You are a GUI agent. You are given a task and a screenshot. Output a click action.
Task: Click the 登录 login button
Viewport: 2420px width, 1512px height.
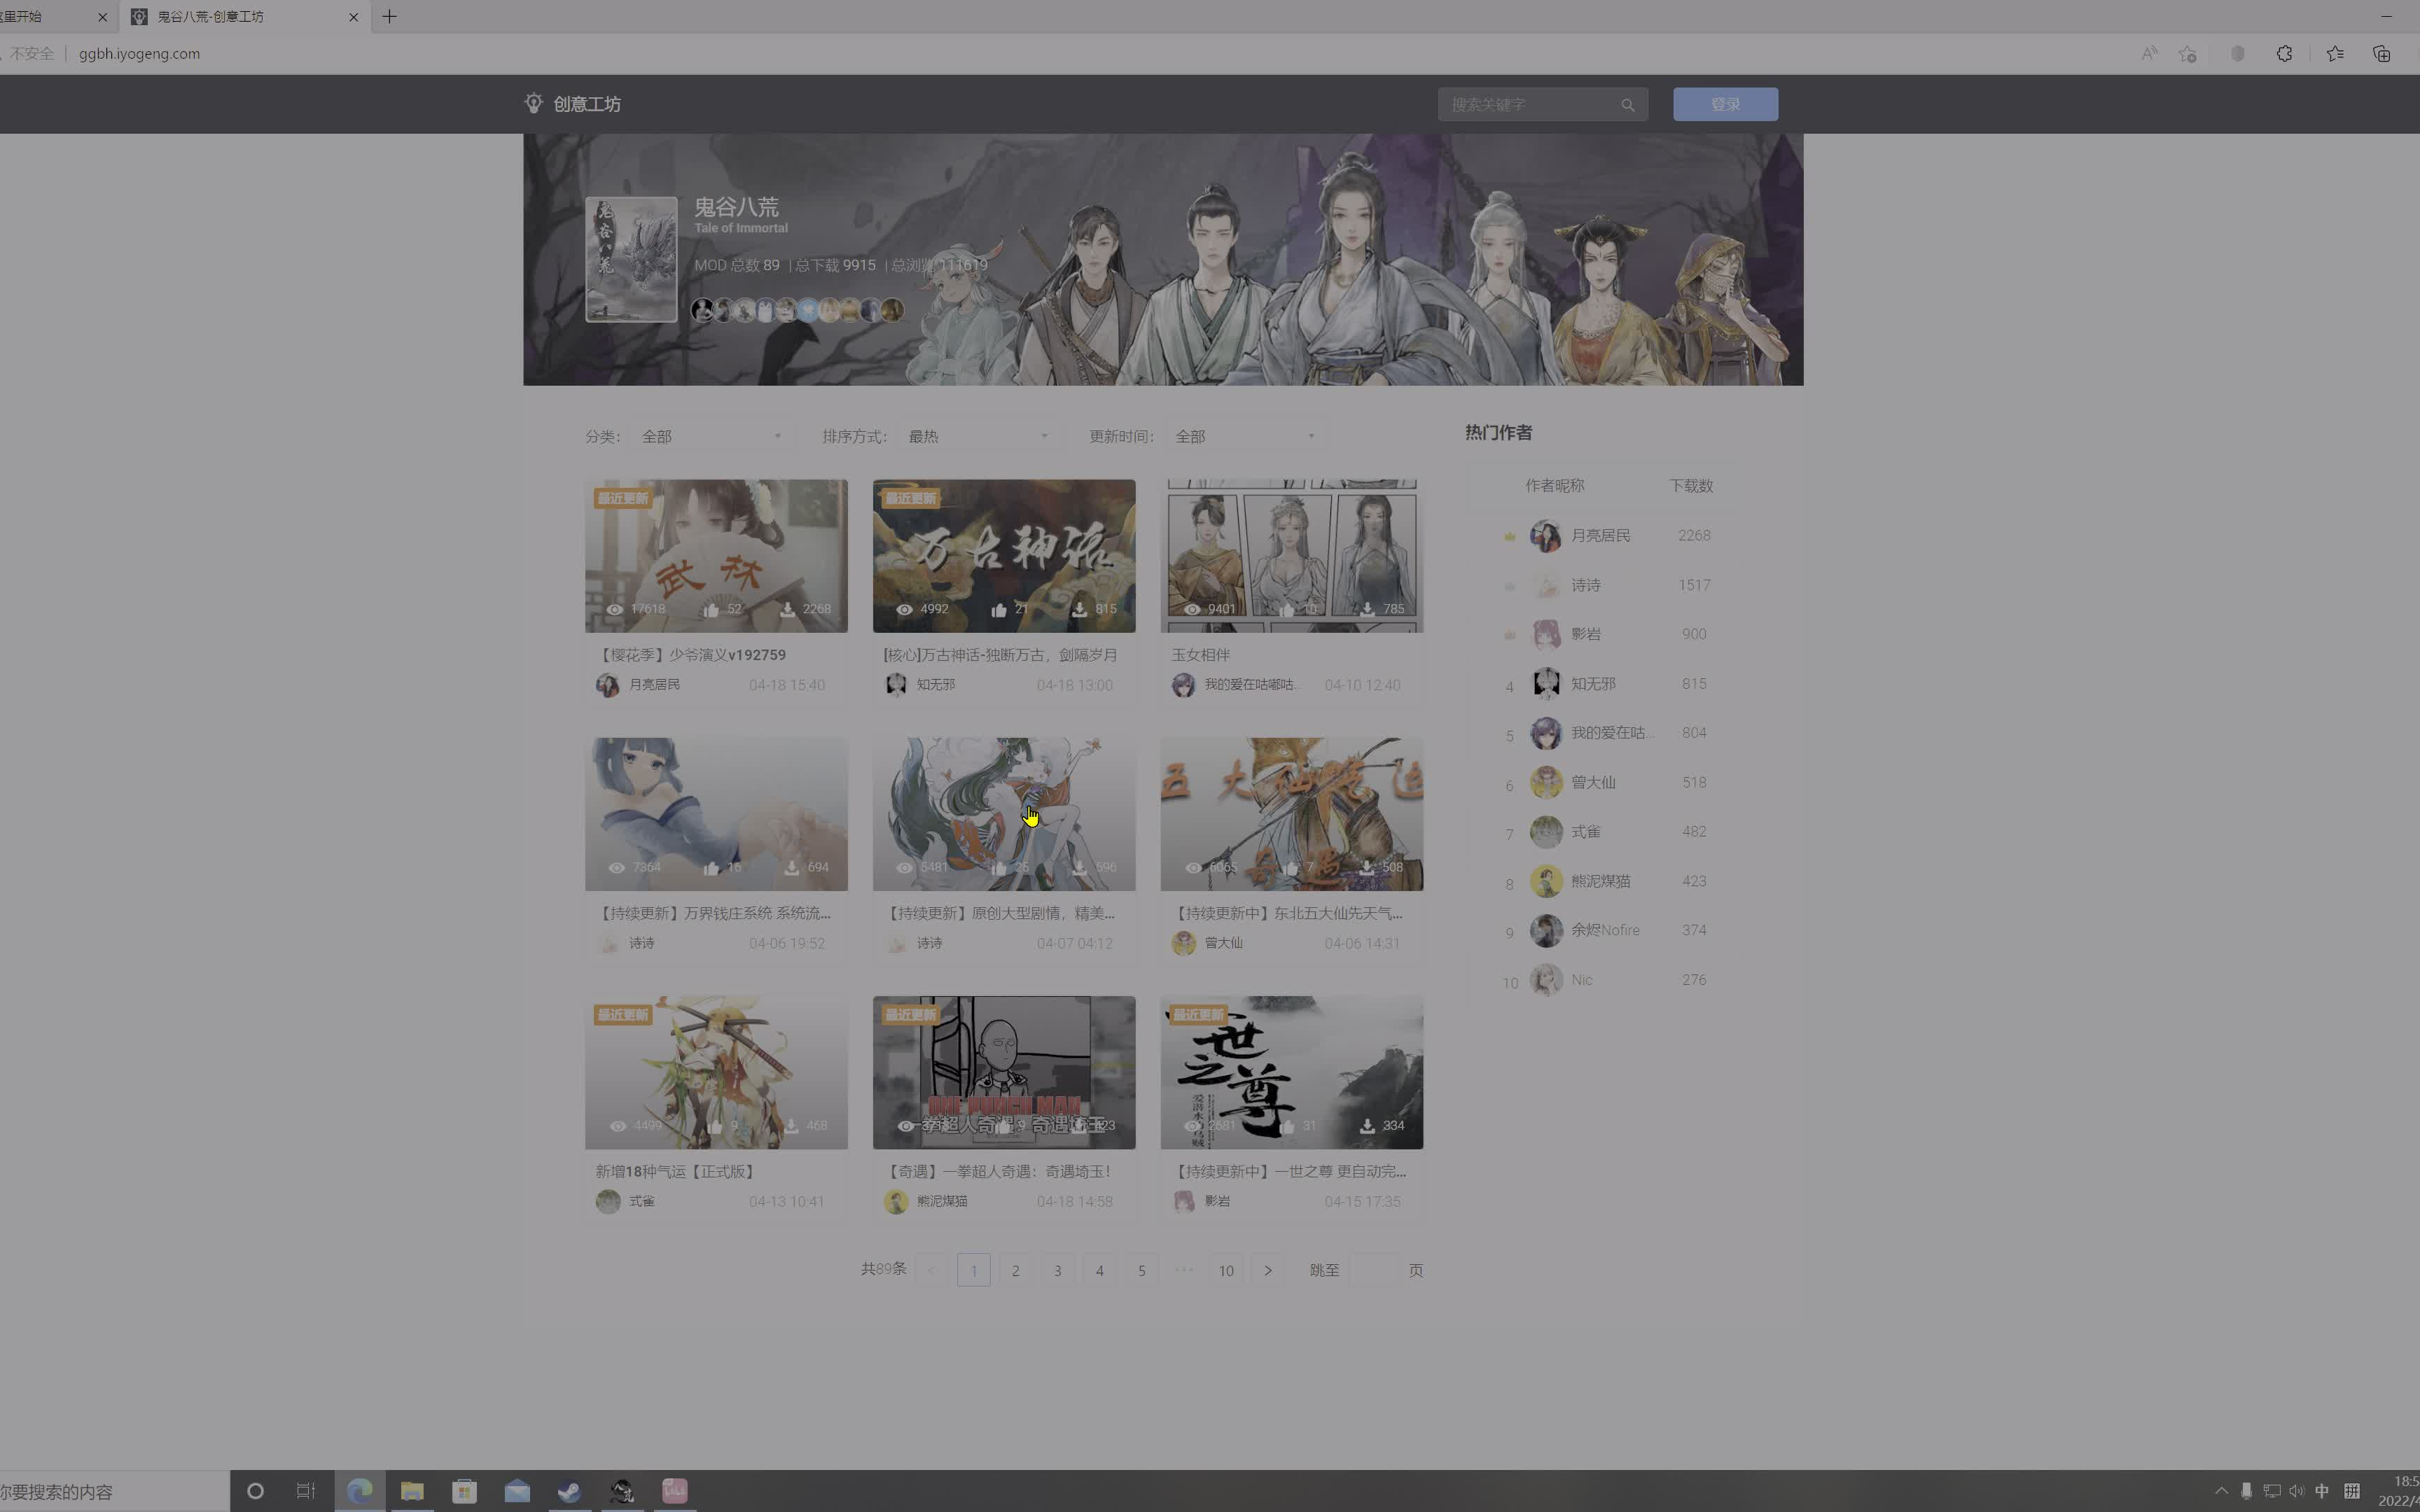tap(1725, 104)
